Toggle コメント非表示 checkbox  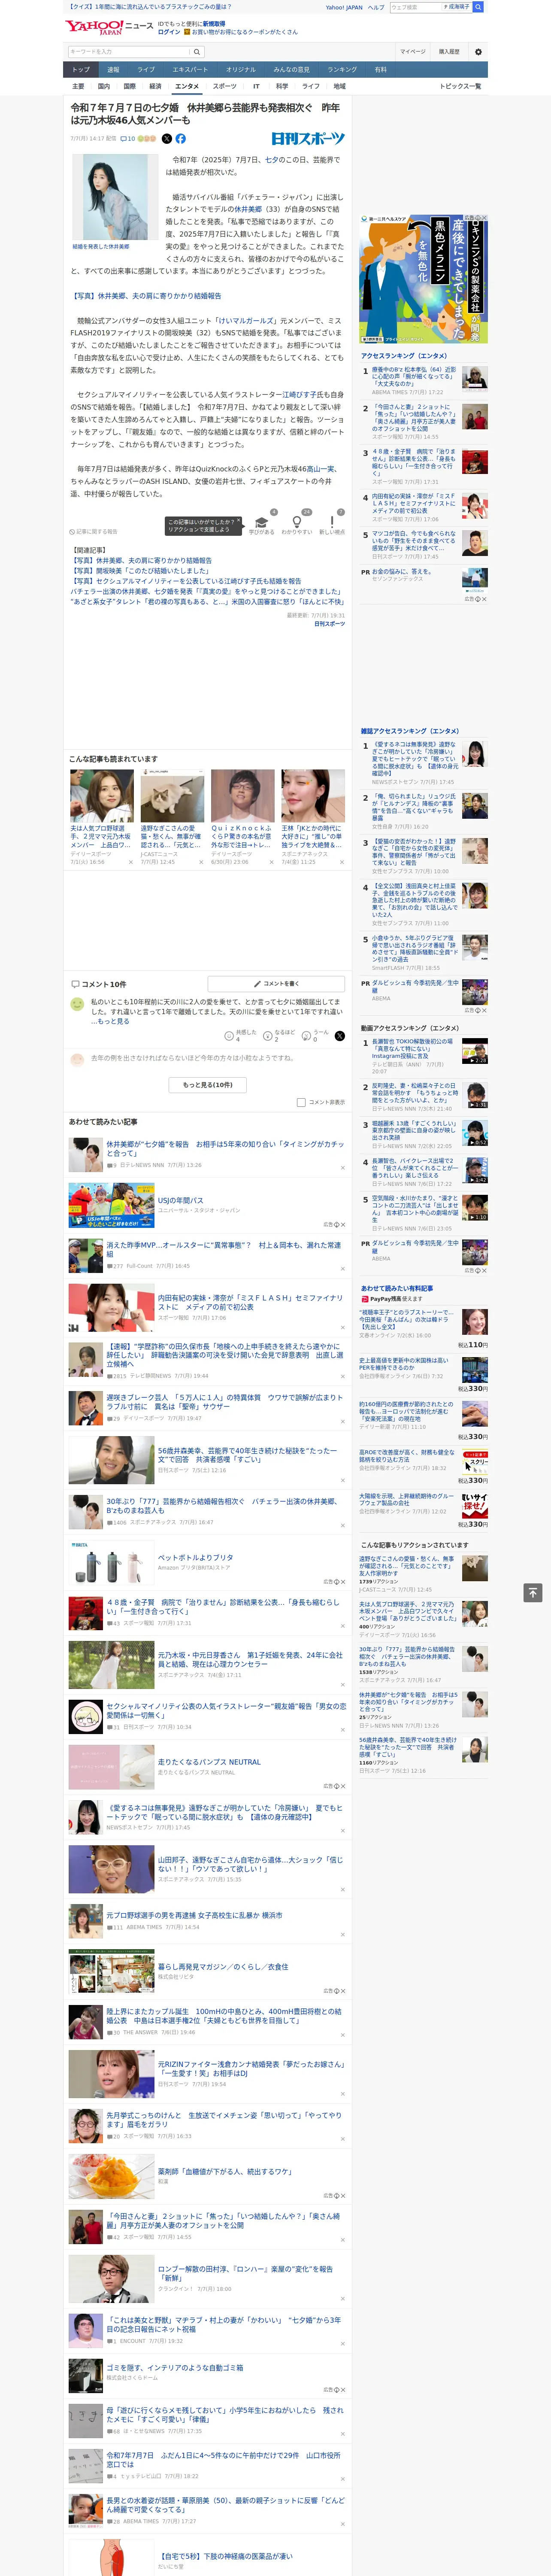click(301, 1102)
